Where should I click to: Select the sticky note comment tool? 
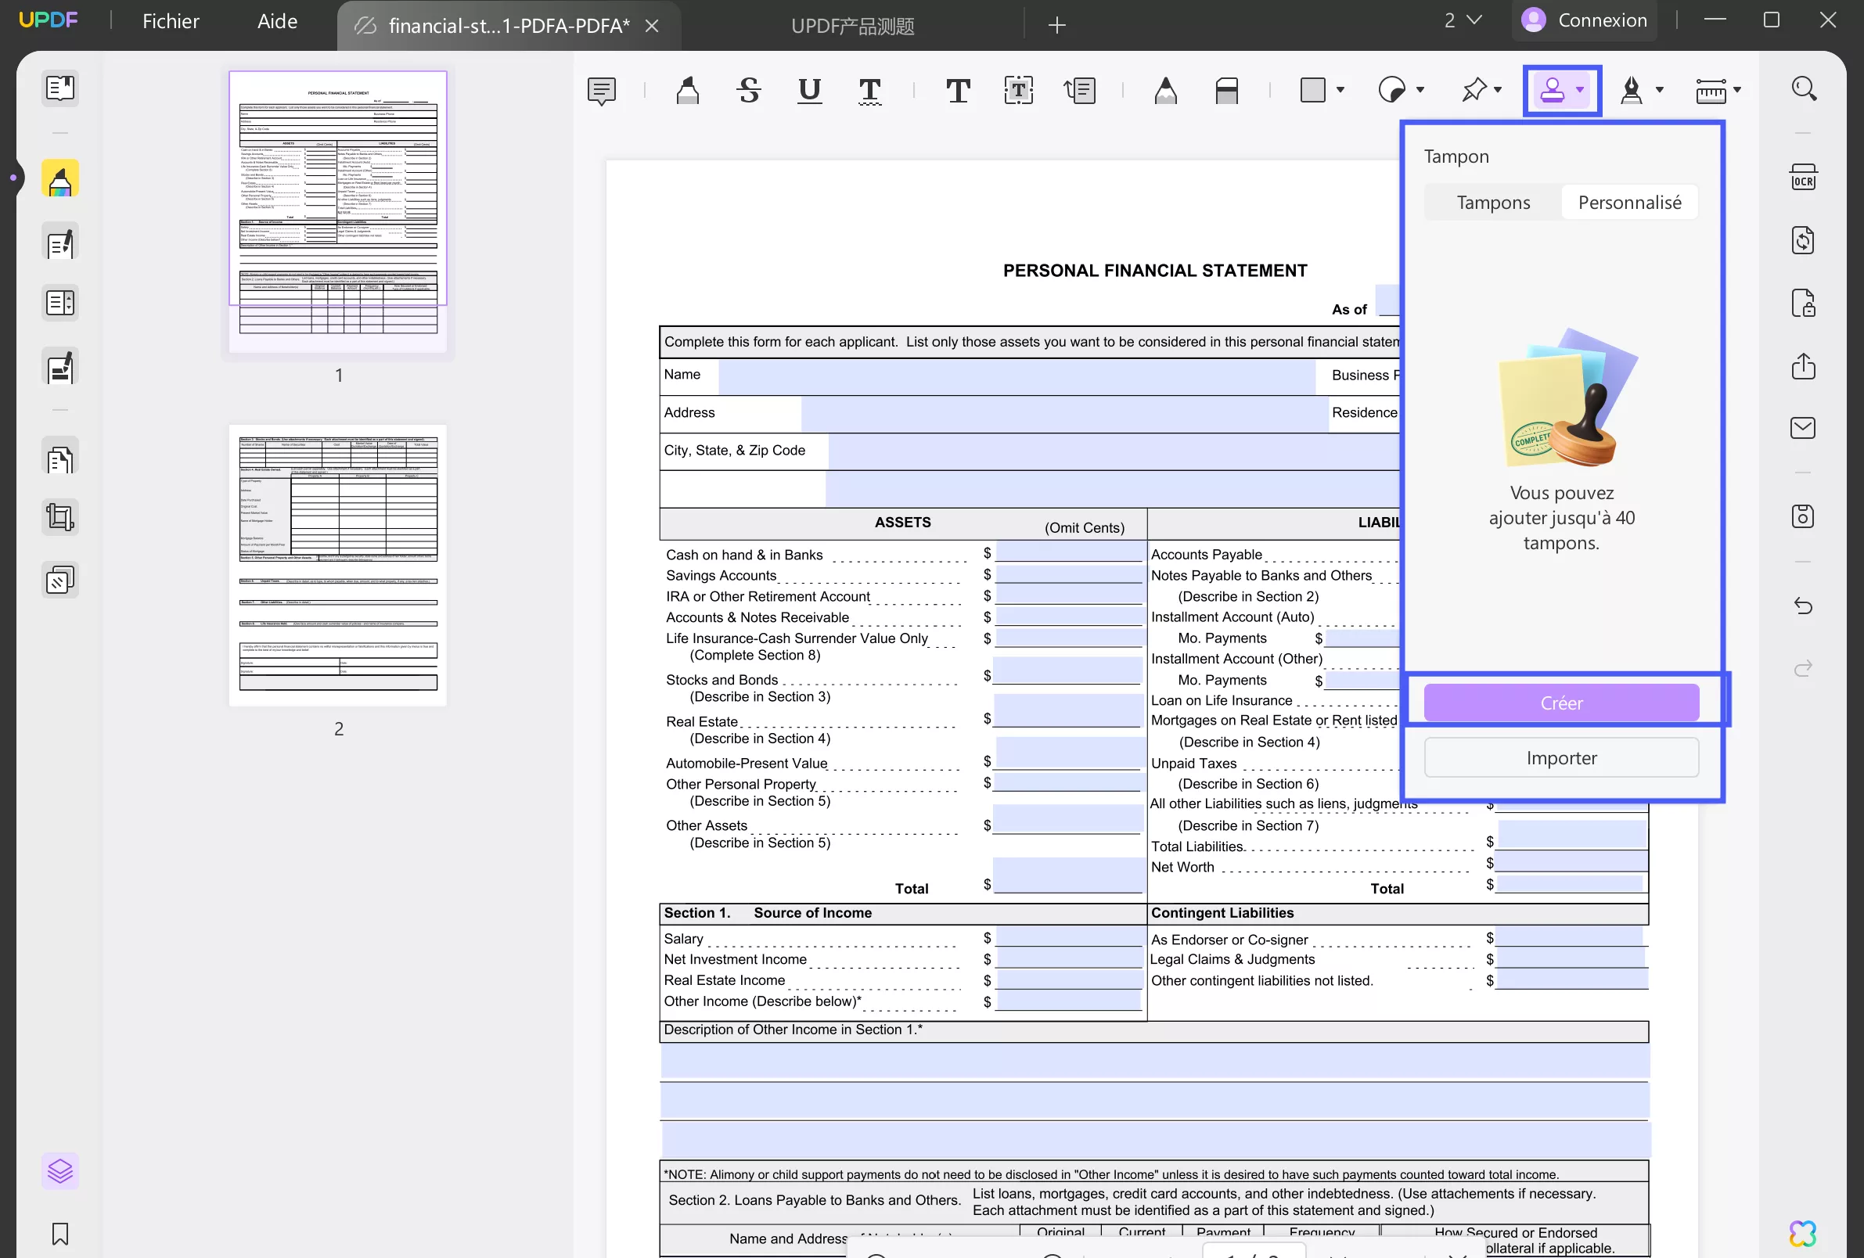[601, 90]
